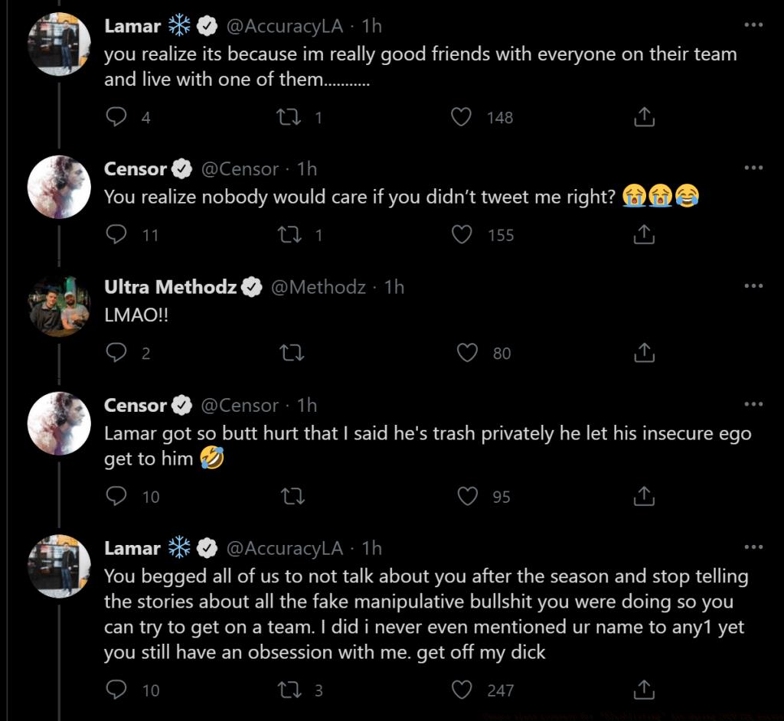Visit the @AccuracyLA handle on last tweet
Viewport: 784px width, 721px height.
coord(285,548)
